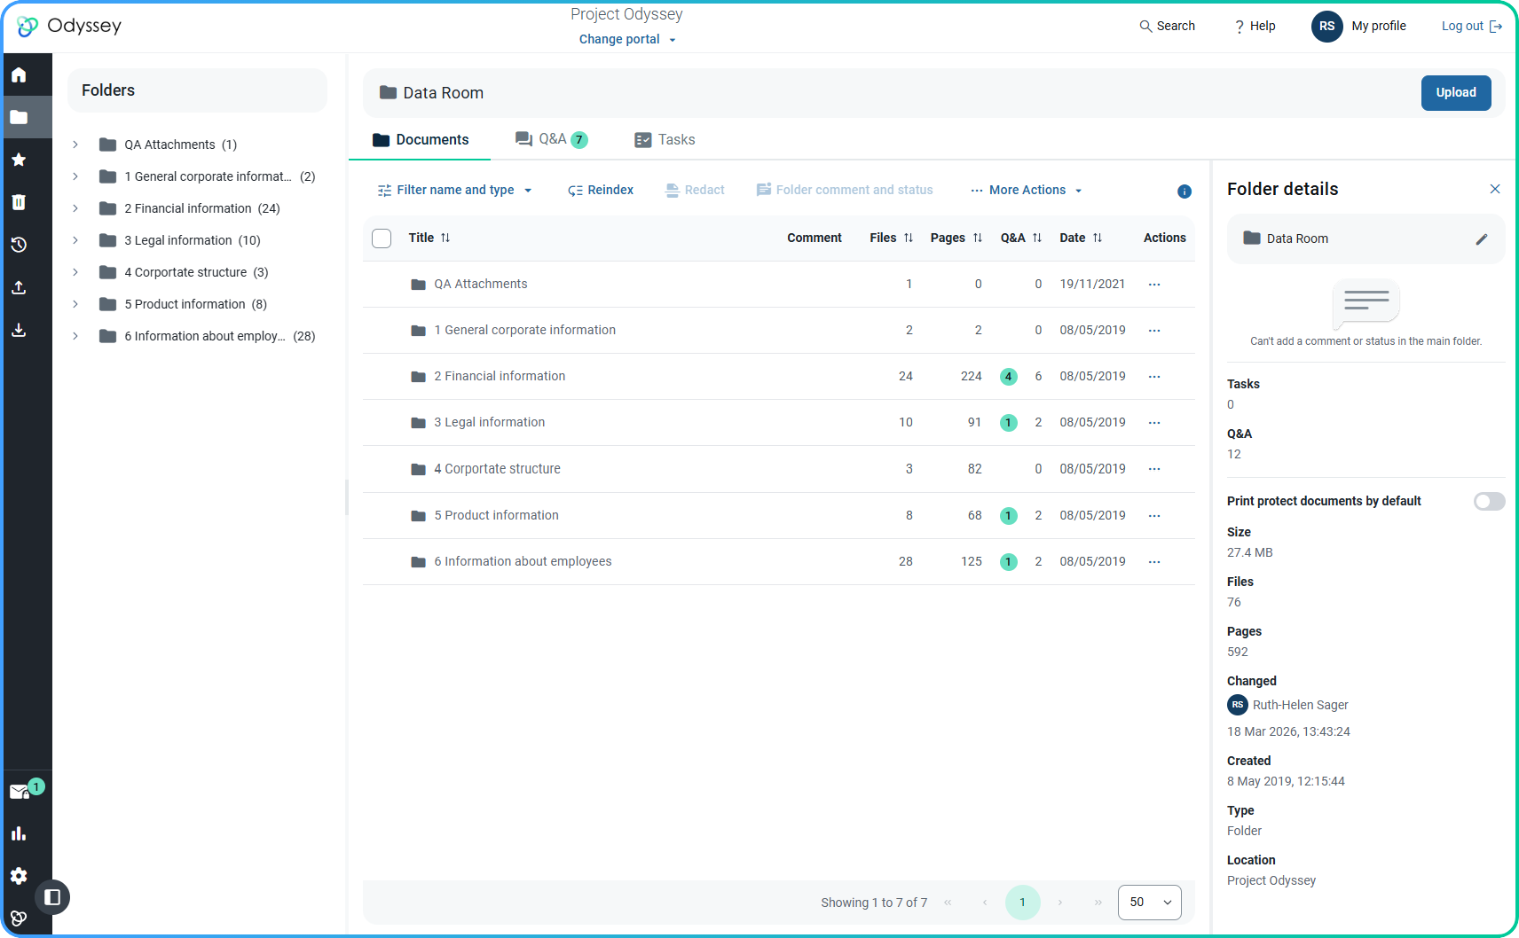Switch to the Tasks tab
Image resolution: width=1519 pixels, height=938 pixels.
click(x=665, y=140)
